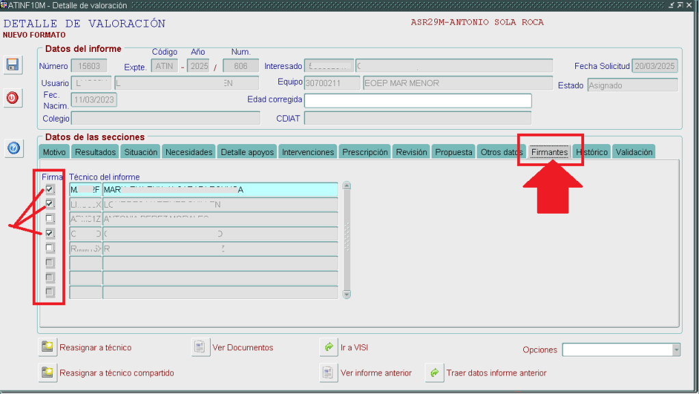Click the save floppy disk icon
This screenshot has height=394, width=699.
pos(13,64)
